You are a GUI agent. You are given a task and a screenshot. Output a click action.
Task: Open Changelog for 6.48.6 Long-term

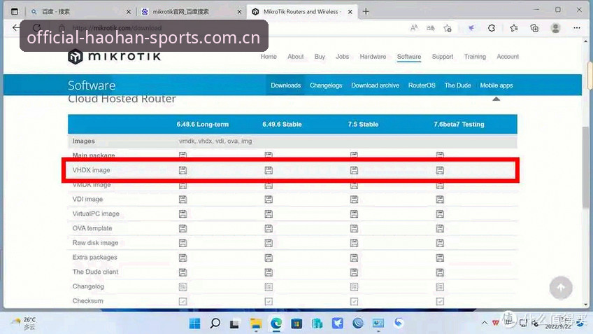click(x=183, y=287)
